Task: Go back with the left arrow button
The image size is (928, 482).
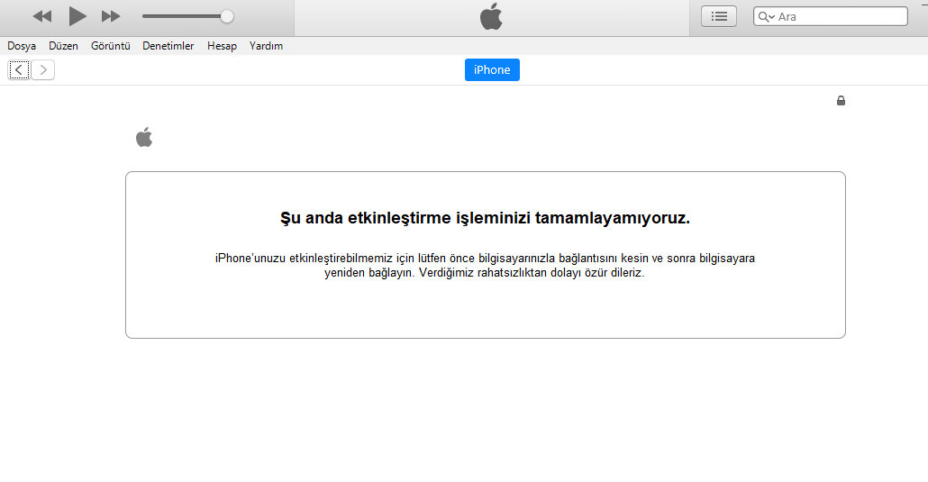Action: 19,70
